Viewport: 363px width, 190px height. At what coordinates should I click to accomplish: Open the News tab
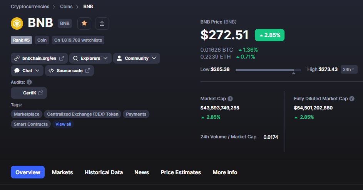142,172
